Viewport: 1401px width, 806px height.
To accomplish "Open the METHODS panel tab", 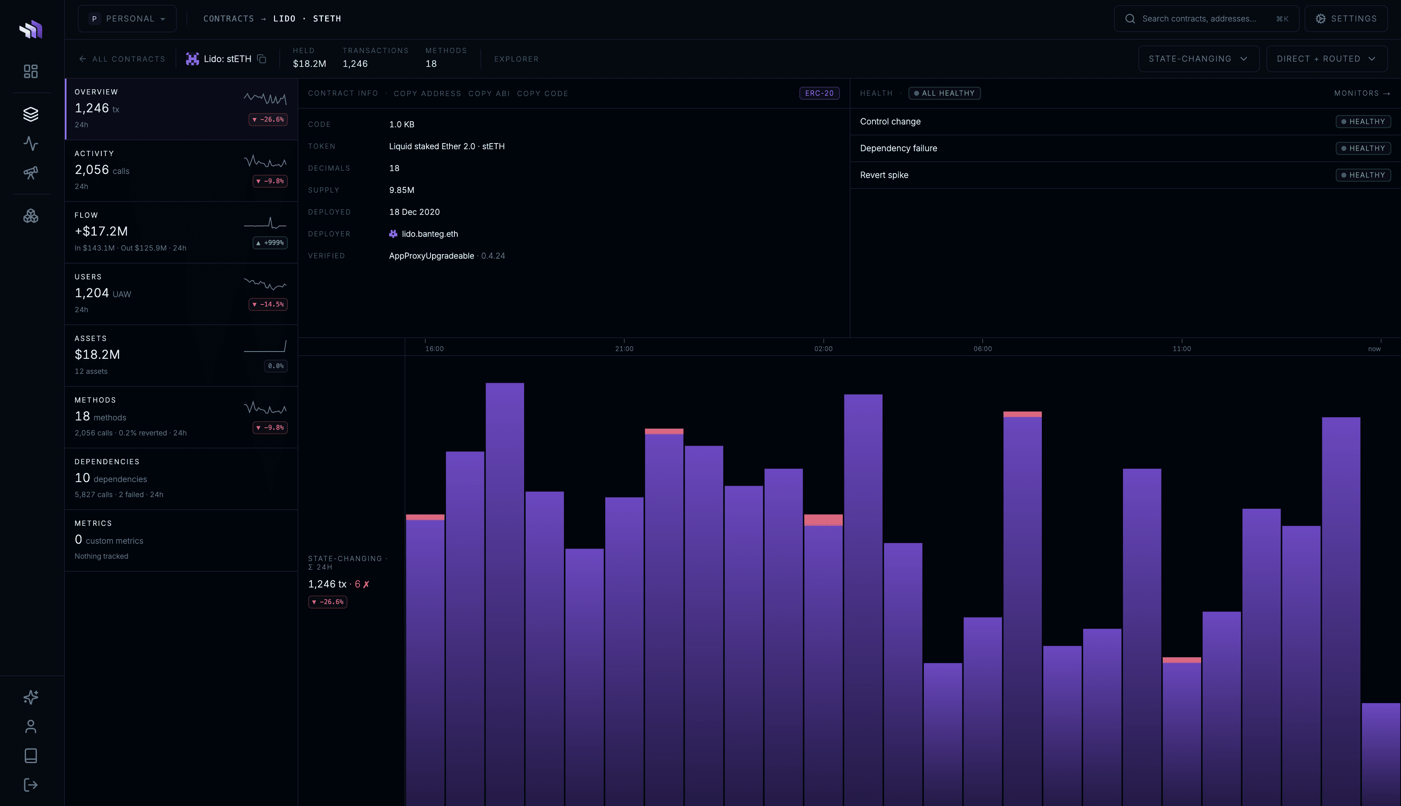I will click(182, 417).
